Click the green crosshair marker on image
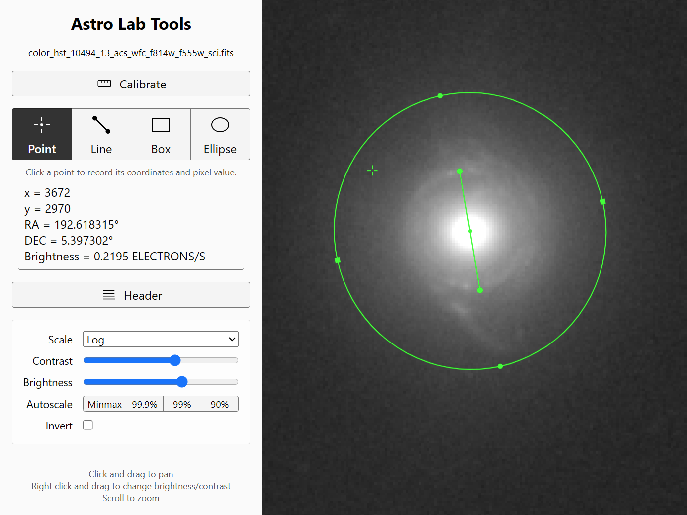 (x=372, y=171)
